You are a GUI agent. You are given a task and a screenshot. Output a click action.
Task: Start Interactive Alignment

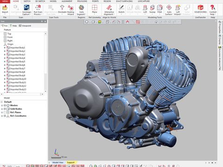pyautogui.click(x=109, y=10)
